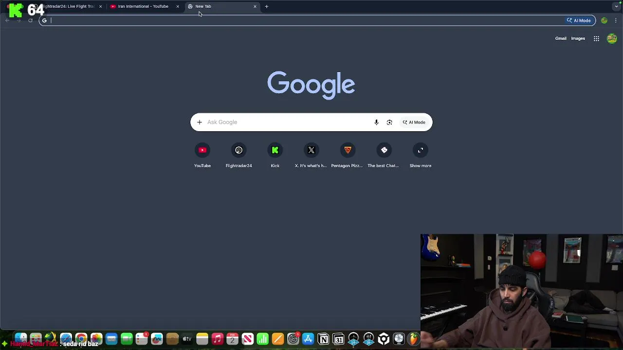Open FaceTime from the dock
This screenshot has height=350, width=623.
tap(127, 338)
